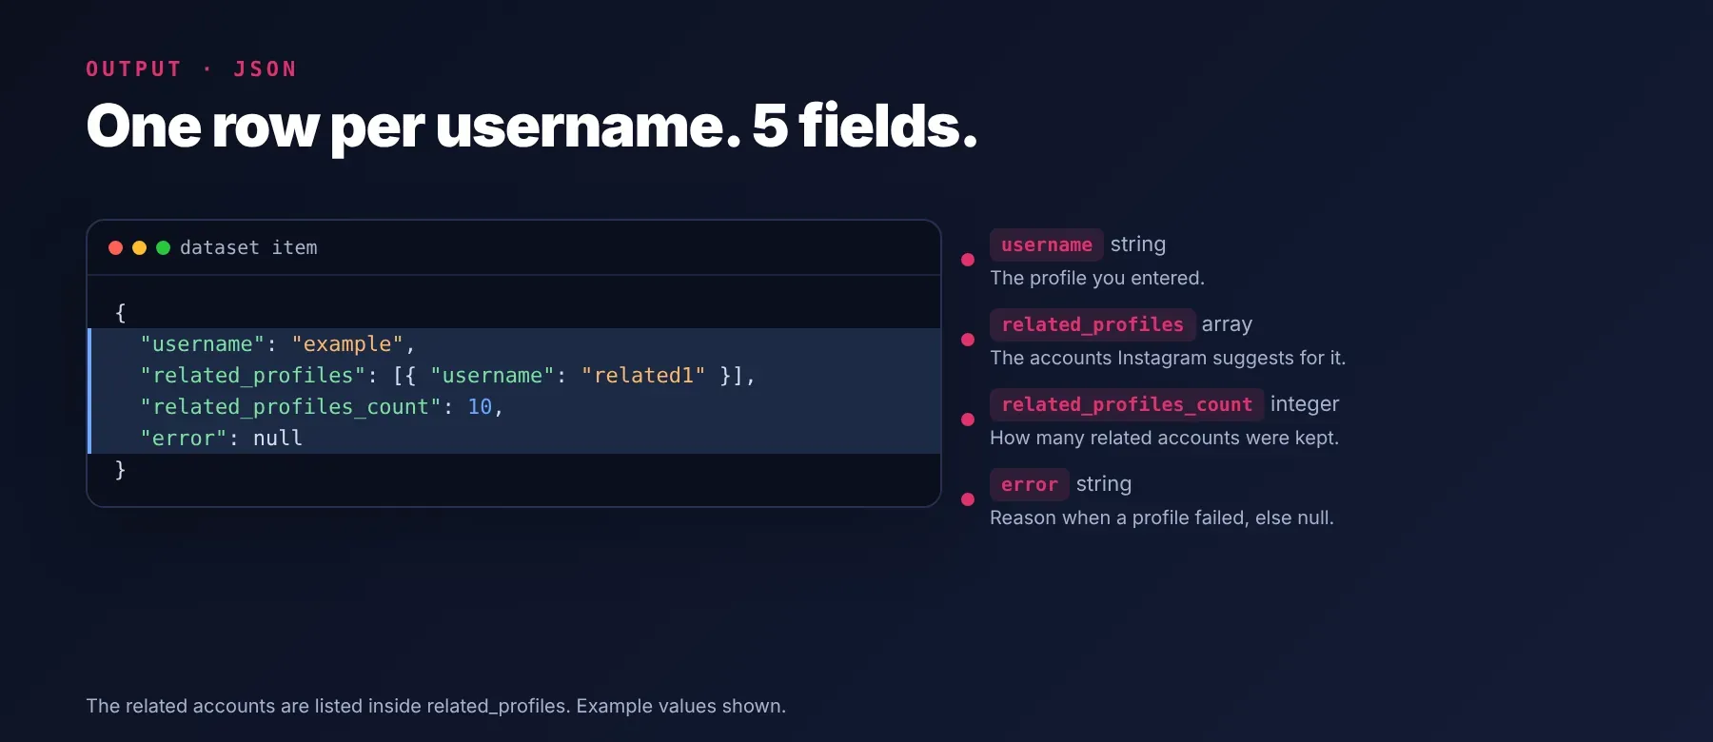
Task: Click the 'array' type label
Action: (1227, 324)
